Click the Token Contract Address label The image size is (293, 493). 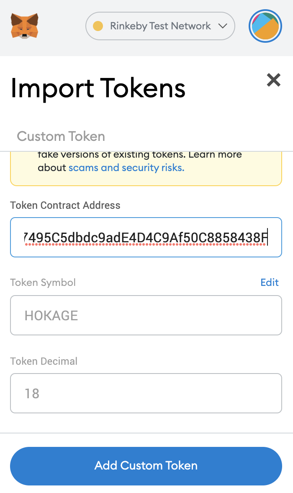pos(65,205)
